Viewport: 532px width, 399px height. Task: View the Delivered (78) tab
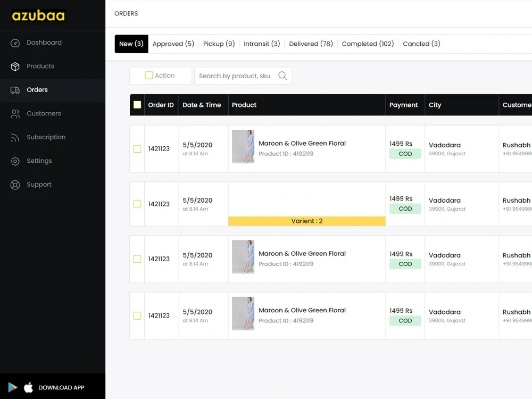[x=311, y=44]
